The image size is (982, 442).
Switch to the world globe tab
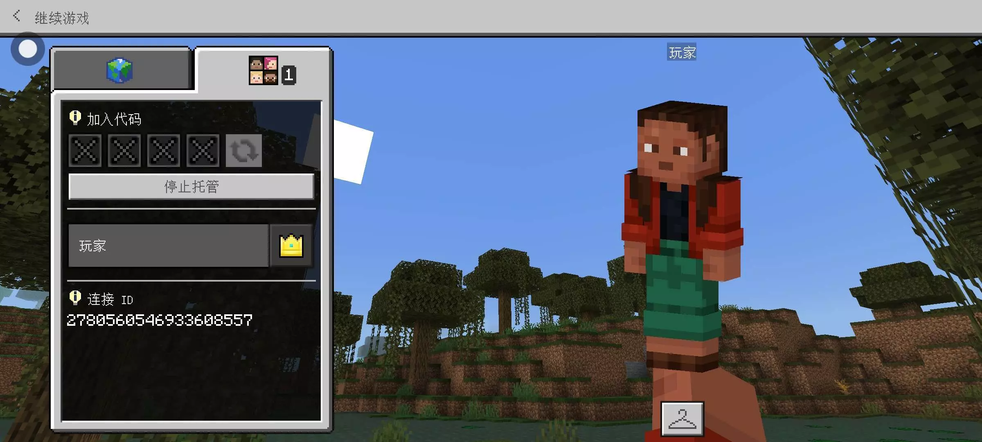point(120,70)
